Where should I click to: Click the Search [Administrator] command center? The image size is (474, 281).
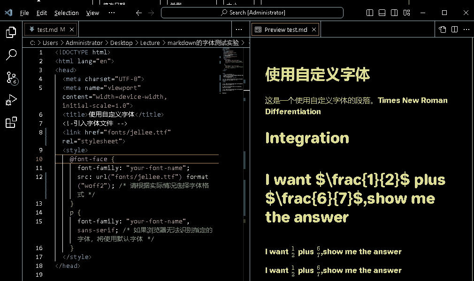click(x=252, y=13)
